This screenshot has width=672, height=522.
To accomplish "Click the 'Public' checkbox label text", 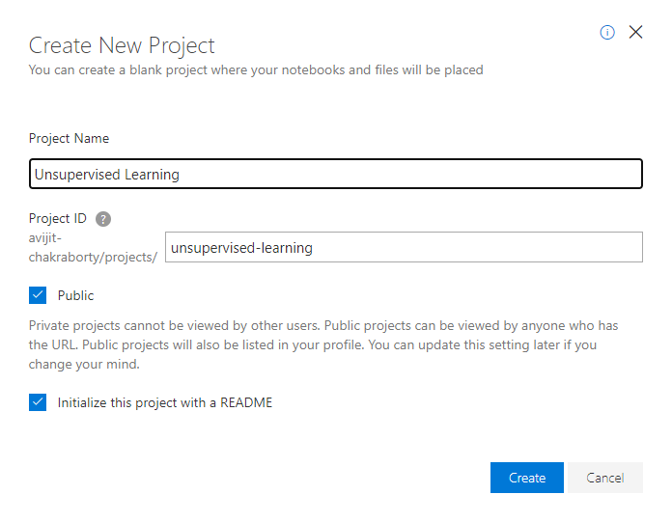I will click(x=76, y=295).
